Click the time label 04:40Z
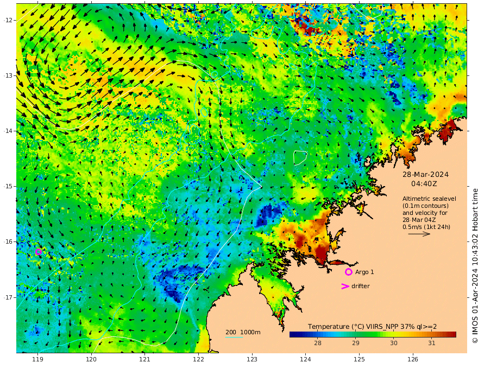Image resolution: width=478 pixels, height=369 pixels. tap(424, 184)
